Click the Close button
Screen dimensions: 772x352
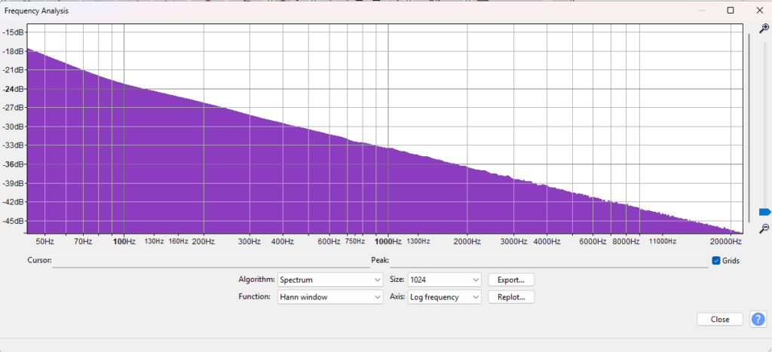(x=719, y=319)
